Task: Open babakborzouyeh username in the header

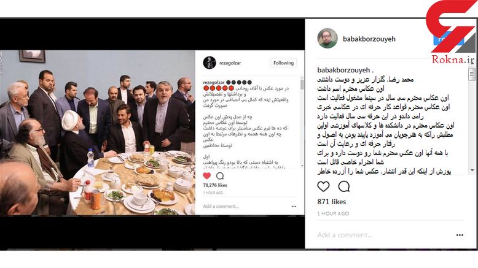Action: point(369,39)
